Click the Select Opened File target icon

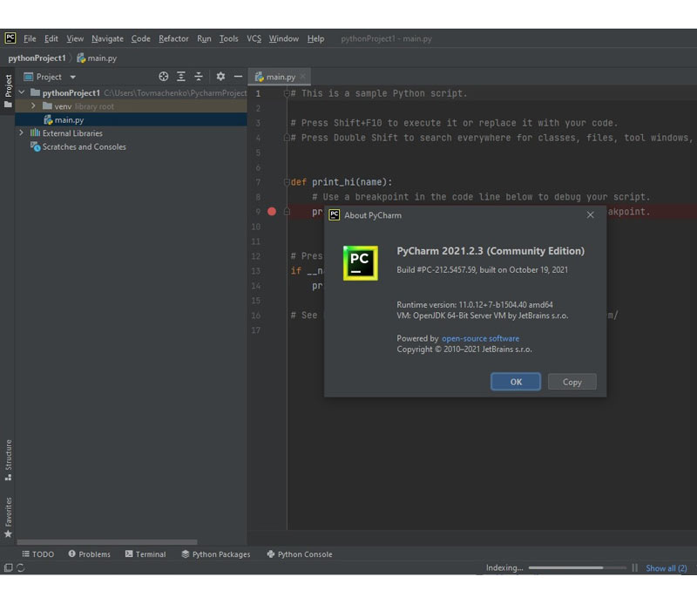(163, 77)
